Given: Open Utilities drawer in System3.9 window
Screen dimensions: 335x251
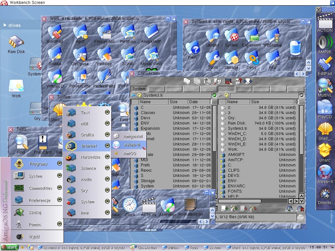Looking at the screenshot, I should click(213, 38).
